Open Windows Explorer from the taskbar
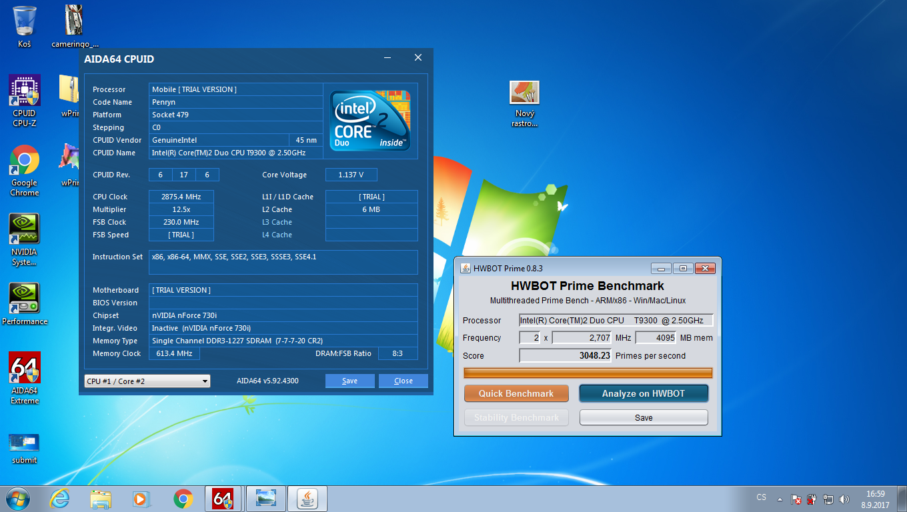 (x=101, y=498)
